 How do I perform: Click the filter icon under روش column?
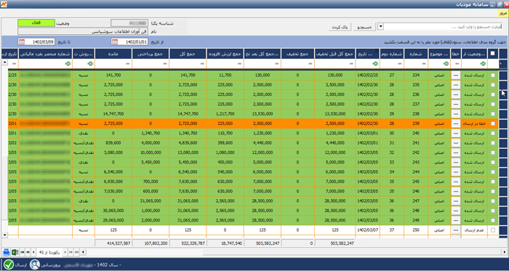tap(91, 64)
